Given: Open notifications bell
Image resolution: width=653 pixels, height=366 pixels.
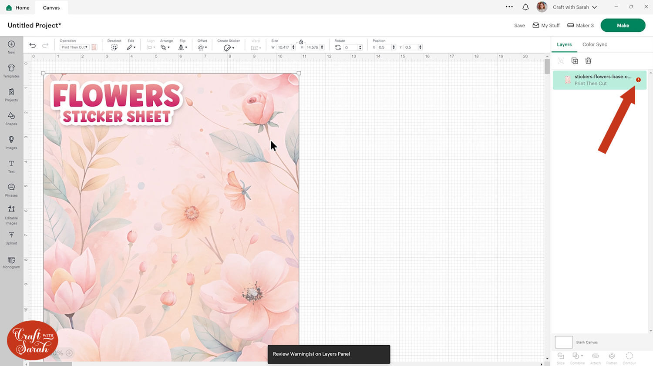Looking at the screenshot, I should tap(525, 7).
